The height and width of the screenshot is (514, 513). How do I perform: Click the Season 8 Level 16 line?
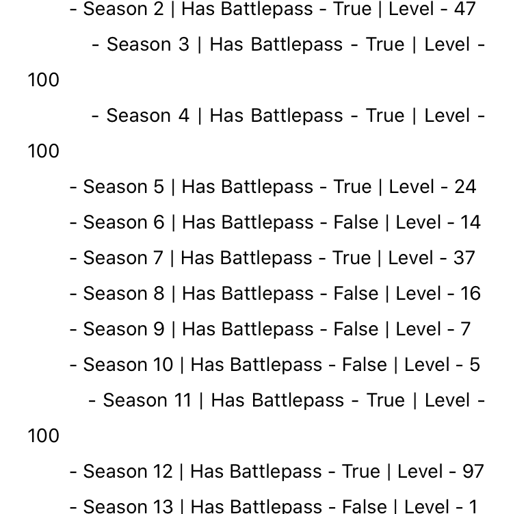[275, 294]
